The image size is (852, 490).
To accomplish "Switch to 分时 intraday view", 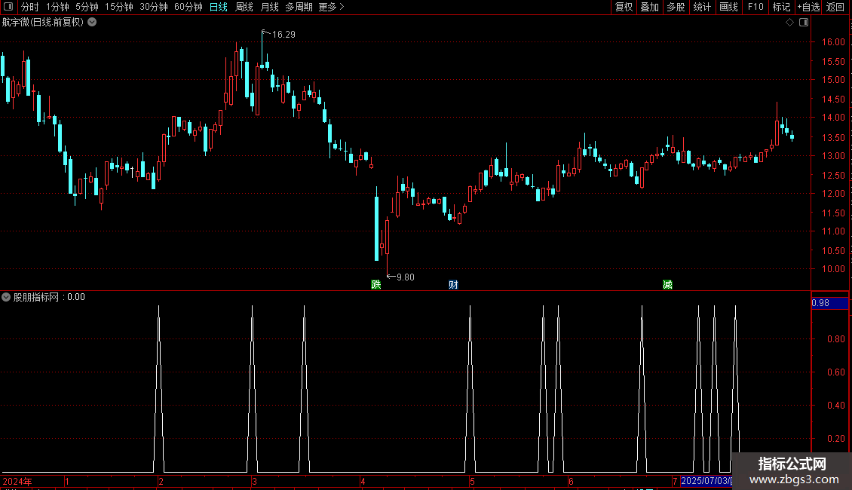I will click(x=30, y=7).
